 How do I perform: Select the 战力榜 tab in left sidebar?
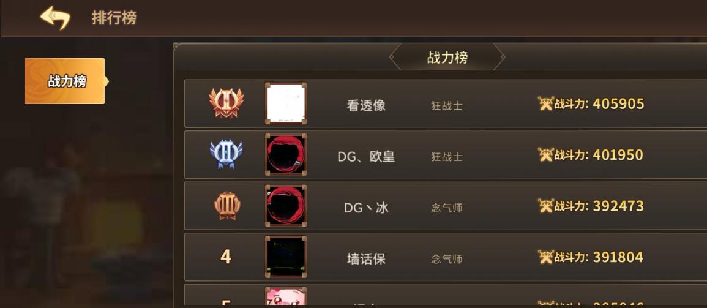65,81
